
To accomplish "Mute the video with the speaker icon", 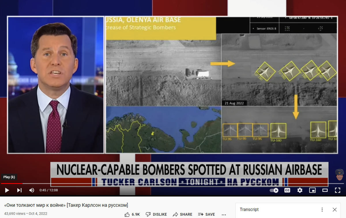I will click(32, 190).
